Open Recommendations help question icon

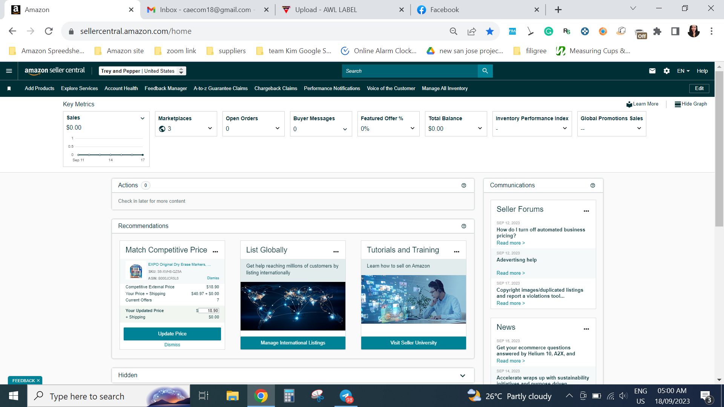pos(464,226)
